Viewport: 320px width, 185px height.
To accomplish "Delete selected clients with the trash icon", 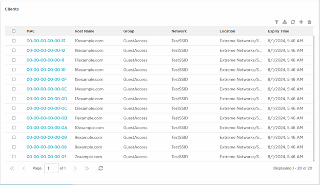I will pyautogui.click(x=309, y=22).
